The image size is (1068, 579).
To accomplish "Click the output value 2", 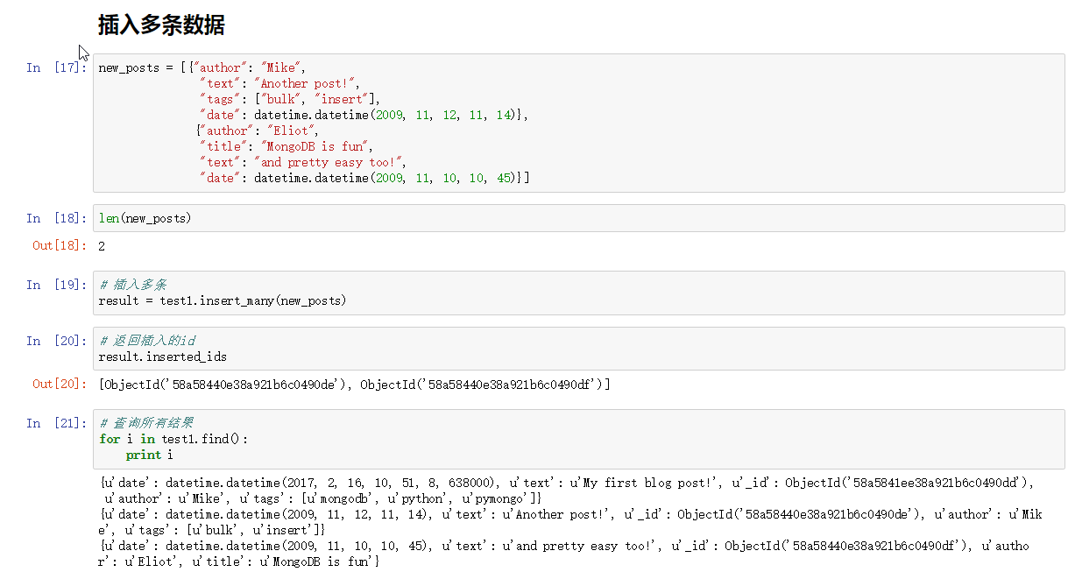I will (x=102, y=246).
